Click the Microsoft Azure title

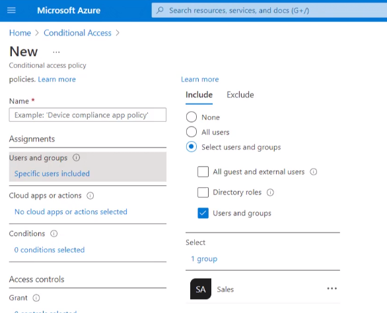click(69, 11)
